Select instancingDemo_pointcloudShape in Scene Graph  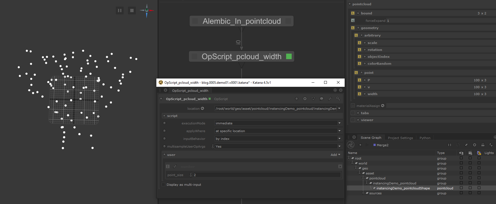click(x=403, y=188)
